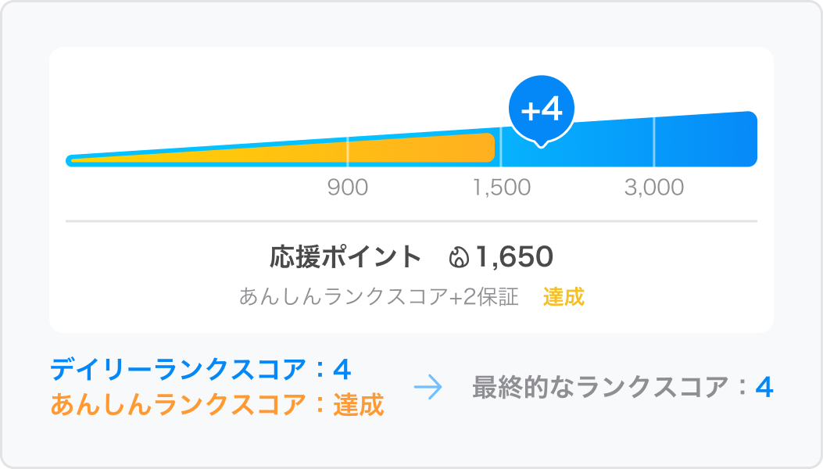Click the 1,650 points value
Viewport: 823px width, 469px height.
[x=514, y=257]
